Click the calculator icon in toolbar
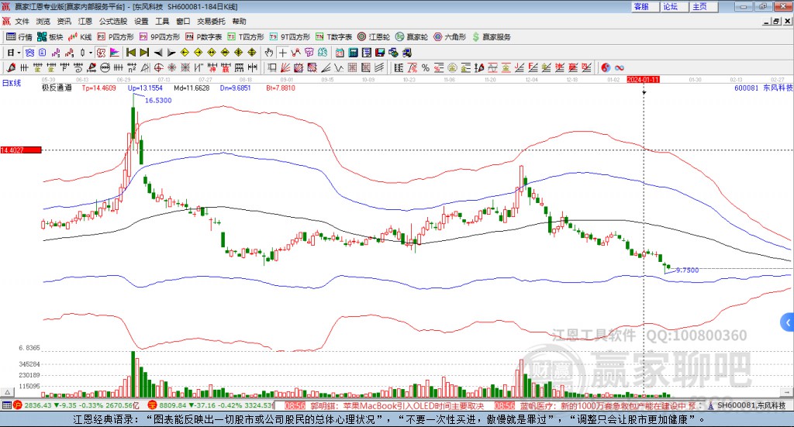The width and height of the screenshot is (794, 427). [352, 53]
